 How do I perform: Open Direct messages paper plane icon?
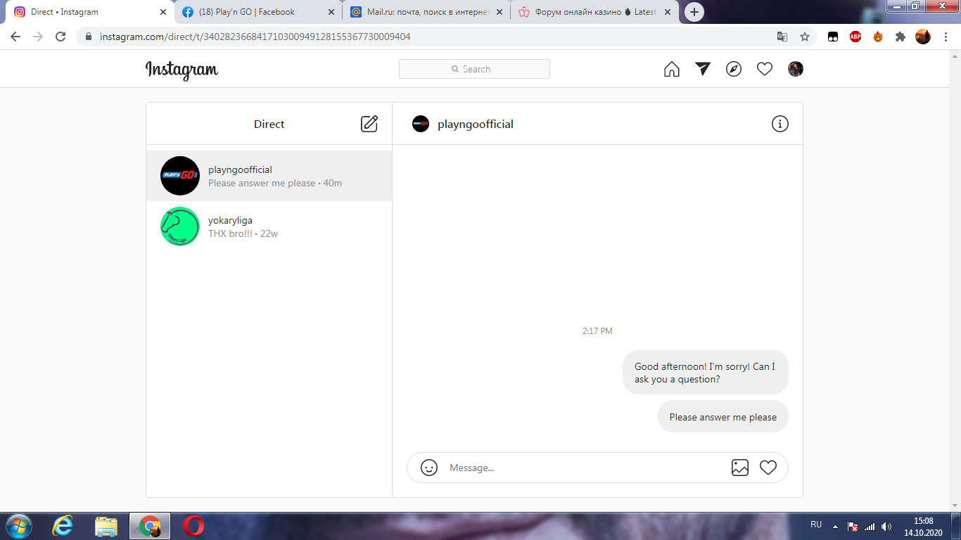tap(703, 69)
